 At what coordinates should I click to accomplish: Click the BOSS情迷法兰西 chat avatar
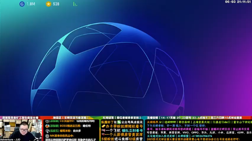point(47,126)
